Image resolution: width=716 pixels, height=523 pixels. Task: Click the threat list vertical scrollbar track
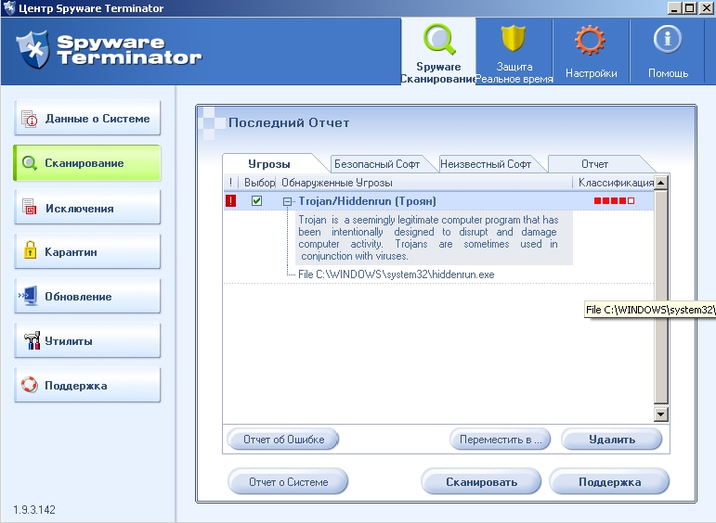[x=661, y=297]
